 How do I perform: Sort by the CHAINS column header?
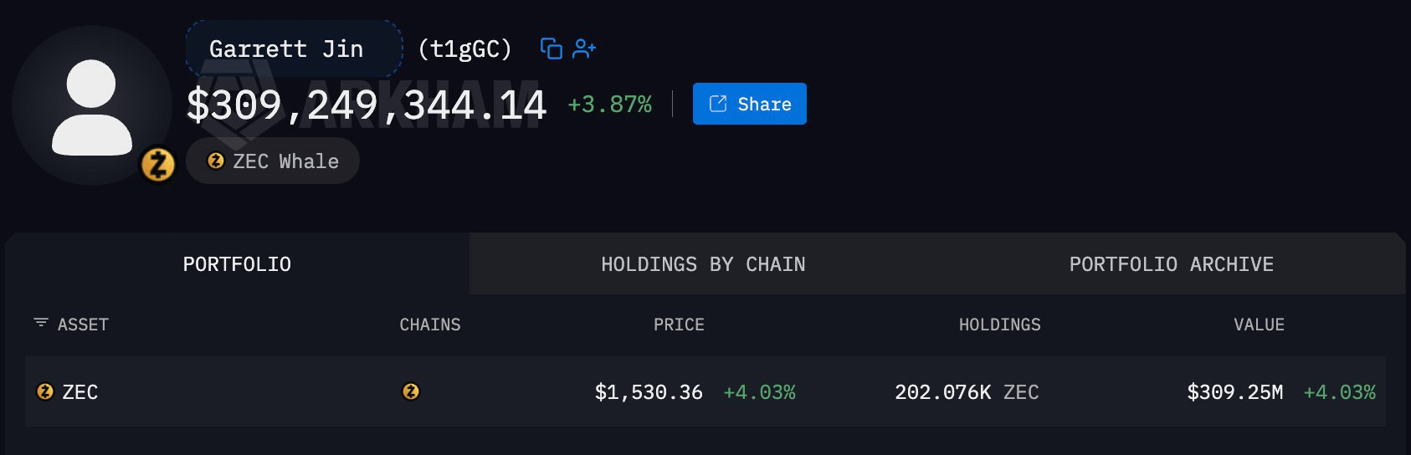tap(430, 325)
